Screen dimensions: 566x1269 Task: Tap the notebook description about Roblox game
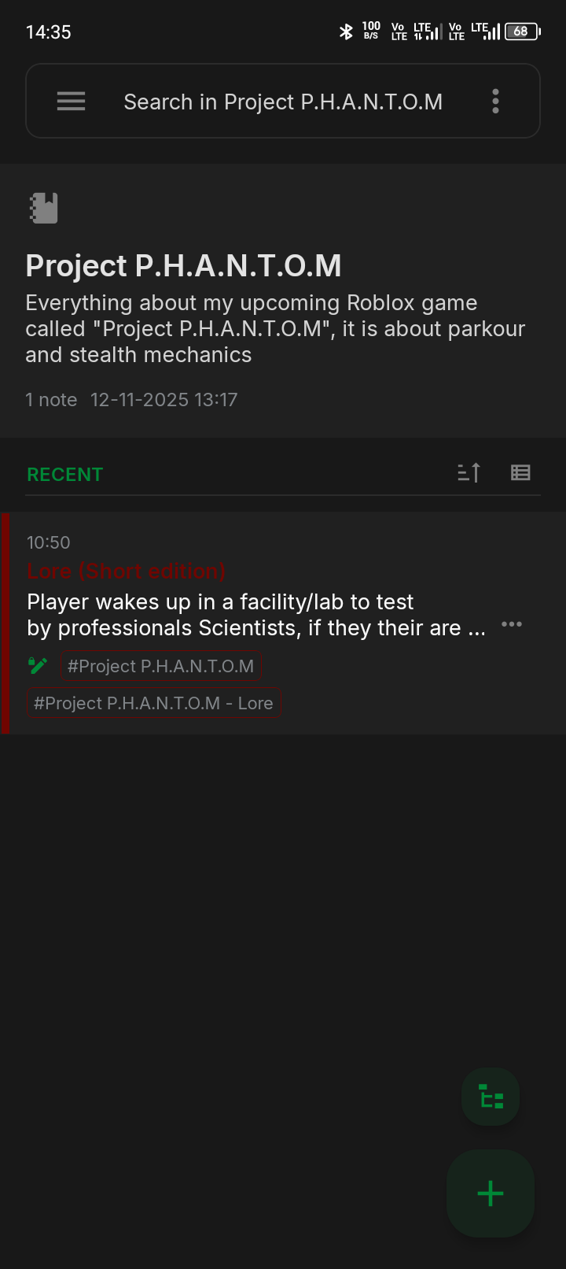pyautogui.click(x=275, y=329)
